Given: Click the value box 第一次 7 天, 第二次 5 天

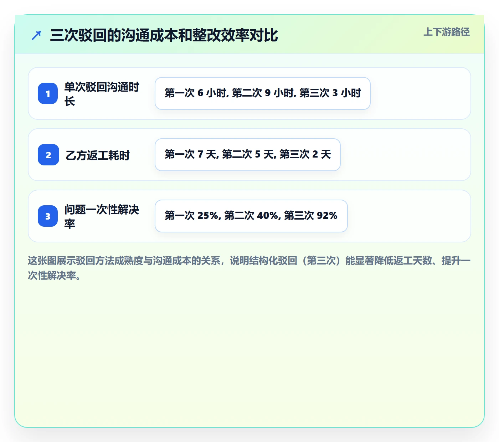Looking at the screenshot, I should [x=248, y=155].
